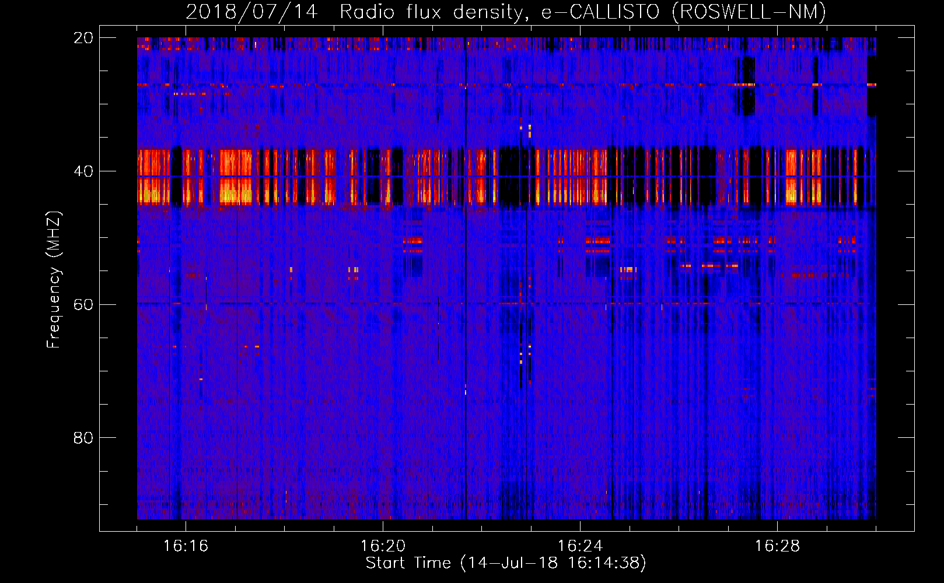Click the 40 frequency tick label
This screenshot has height=583, width=944.
coord(83,171)
